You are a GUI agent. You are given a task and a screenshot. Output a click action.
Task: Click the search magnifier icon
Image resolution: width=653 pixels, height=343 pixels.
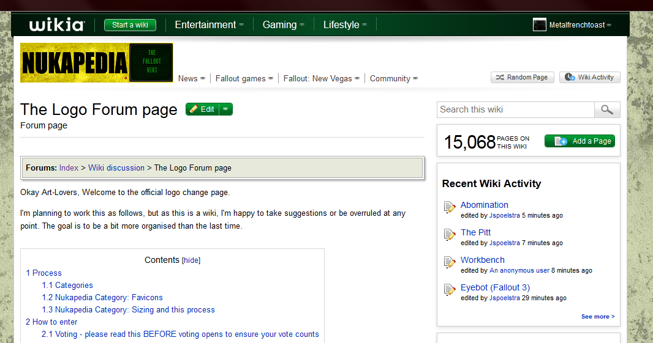[x=607, y=110]
